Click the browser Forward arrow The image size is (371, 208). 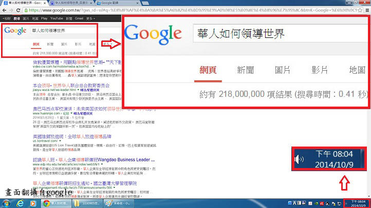(11, 10)
